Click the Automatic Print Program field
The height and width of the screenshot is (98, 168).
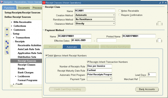click(x=100, y=75)
